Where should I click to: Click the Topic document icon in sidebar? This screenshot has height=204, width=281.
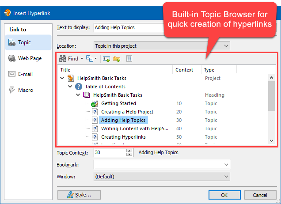click(x=12, y=42)
